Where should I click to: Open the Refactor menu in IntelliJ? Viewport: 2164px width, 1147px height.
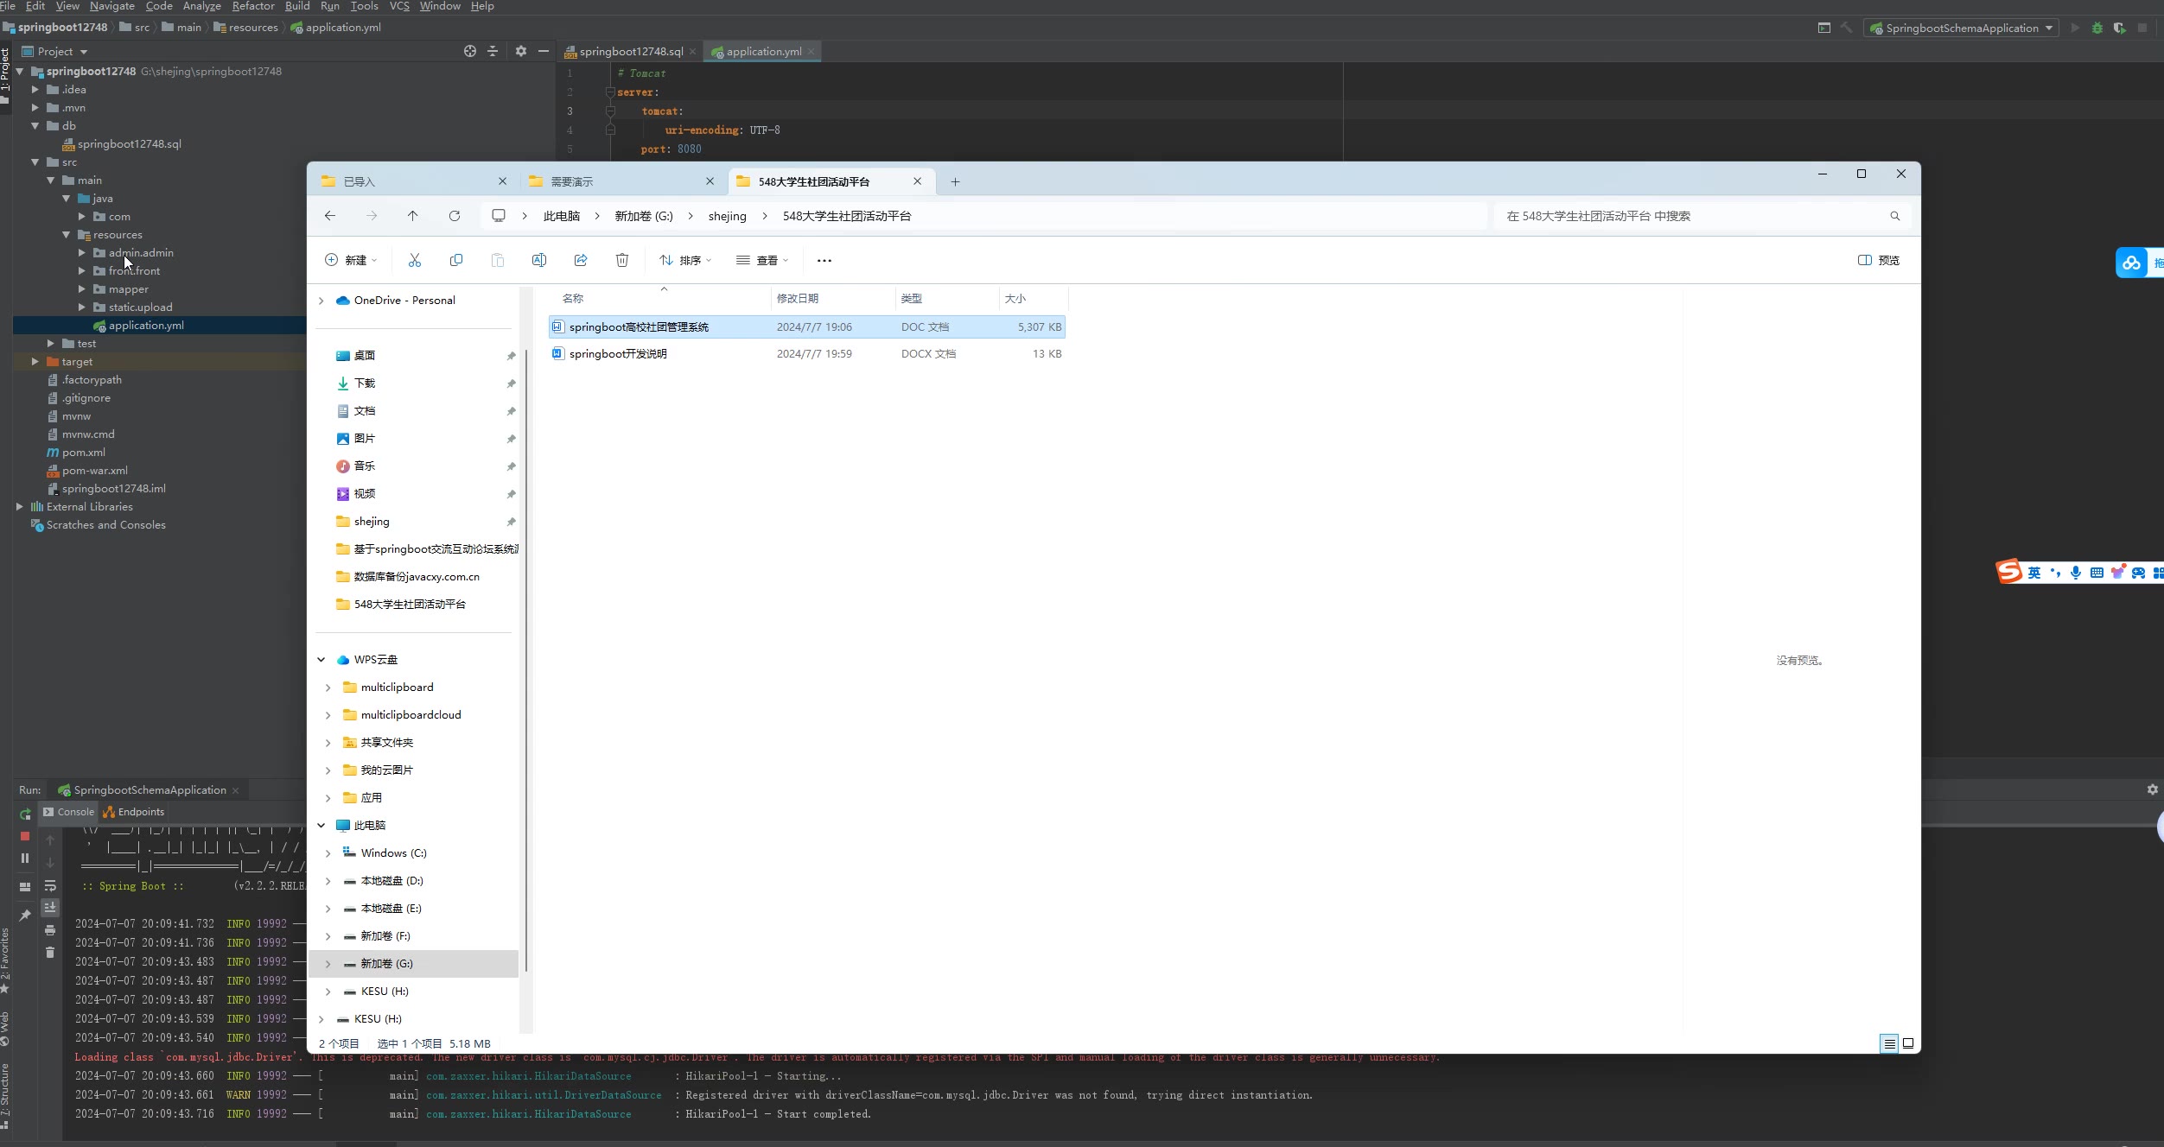253,6
